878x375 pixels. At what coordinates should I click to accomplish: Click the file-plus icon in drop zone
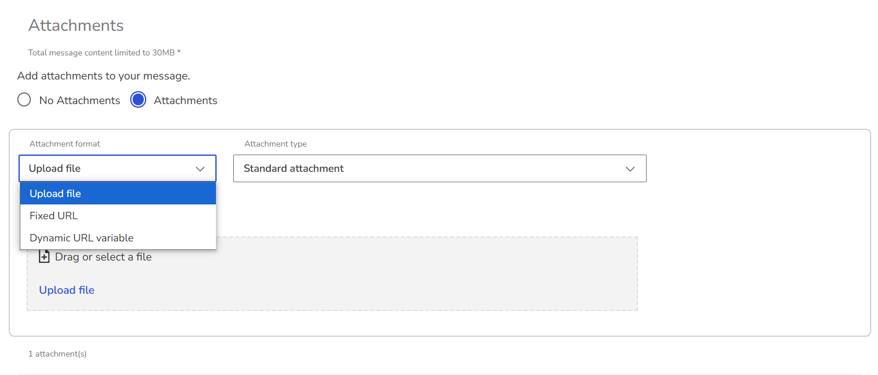[x=44, y=257]
